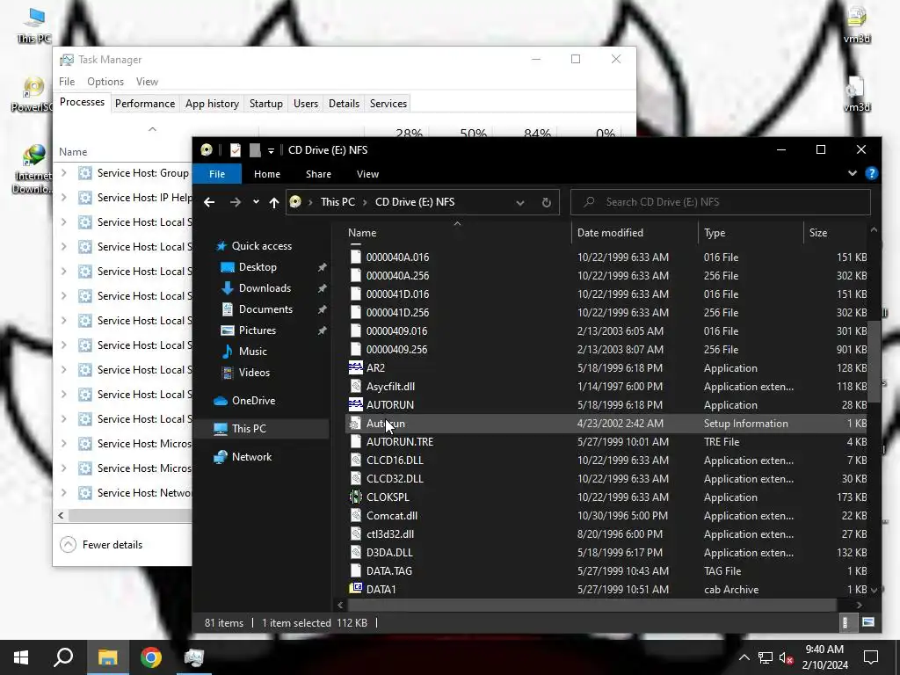Open Music folder in navigation pane

[252, 352]
